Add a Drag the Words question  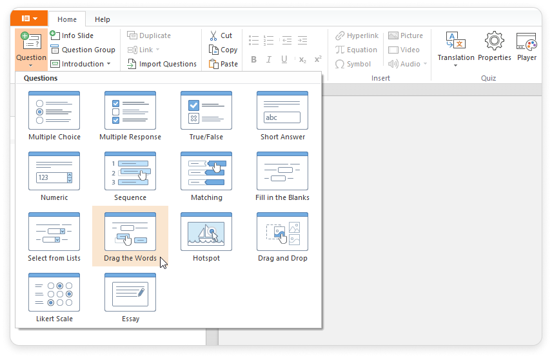coord(130,237)
